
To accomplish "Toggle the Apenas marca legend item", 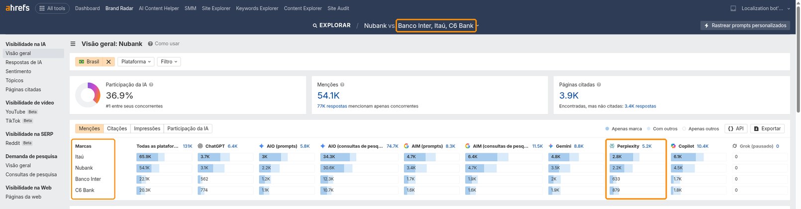I will click(623, 129).
